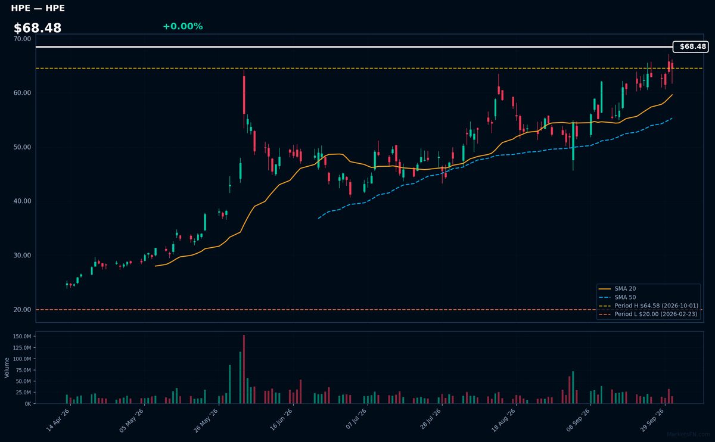This screenshot has width=715, height=442.
Task: Click the 28 Jul '26 date label
Action: 429,419
